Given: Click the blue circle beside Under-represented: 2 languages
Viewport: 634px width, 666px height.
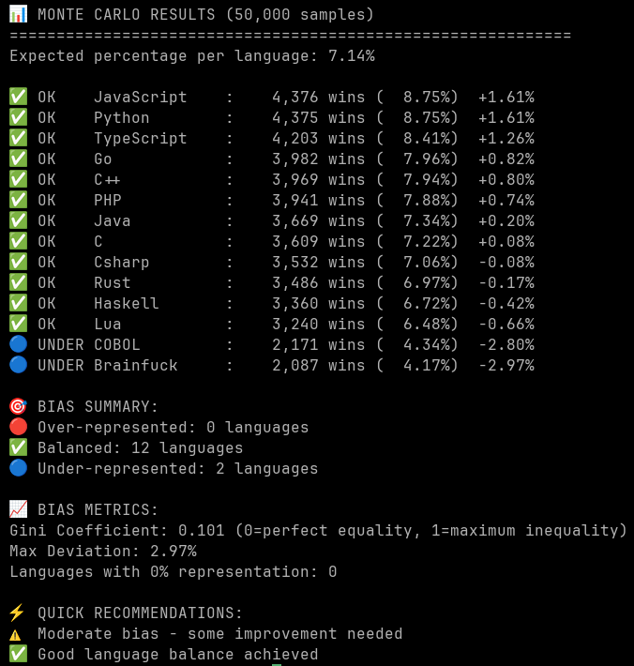Looking at the screenshot, I should tap(18, 468).
